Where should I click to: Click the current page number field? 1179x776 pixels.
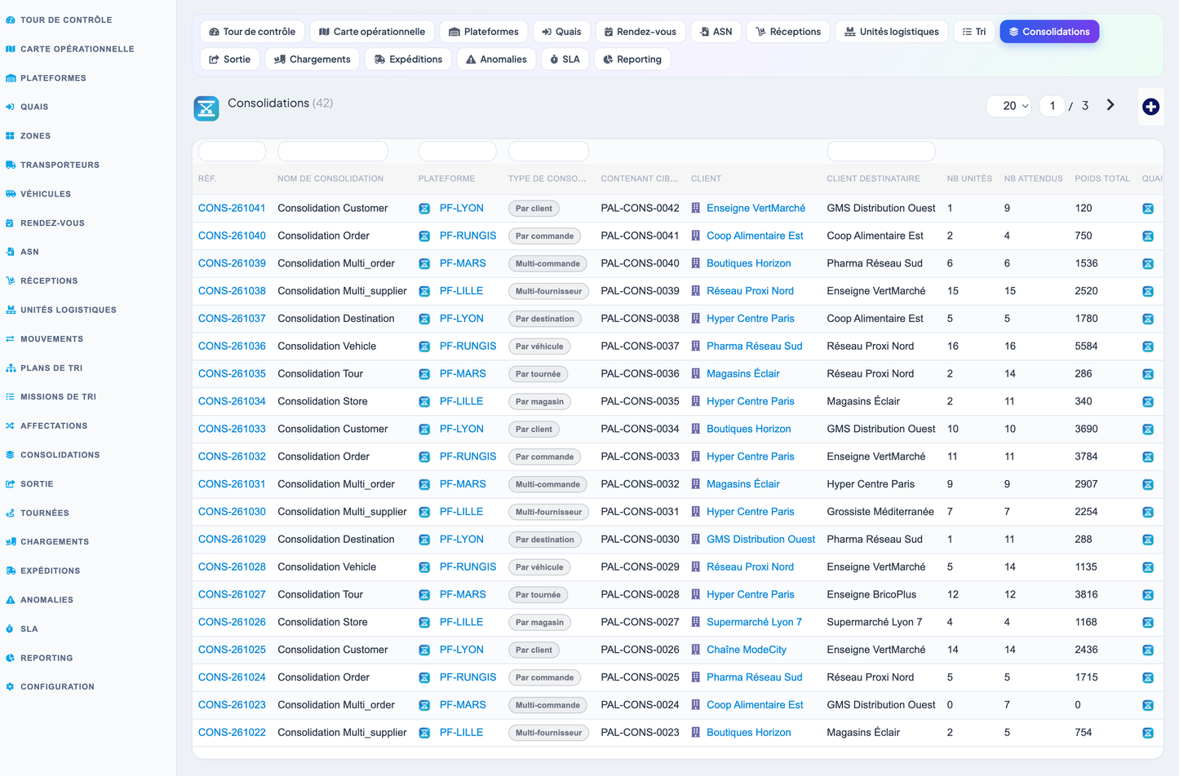point(1053,106)
